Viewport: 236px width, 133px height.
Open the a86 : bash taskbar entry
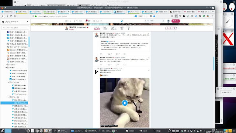click(x=105, y=131)
